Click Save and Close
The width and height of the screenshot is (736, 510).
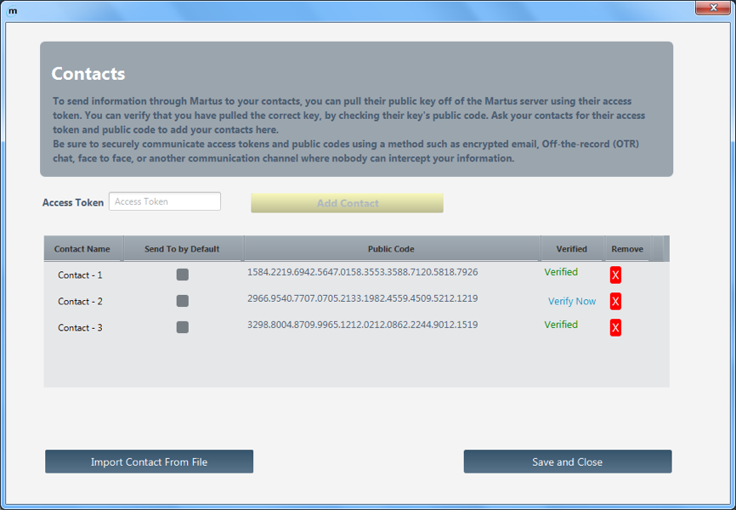pos(568,462)
